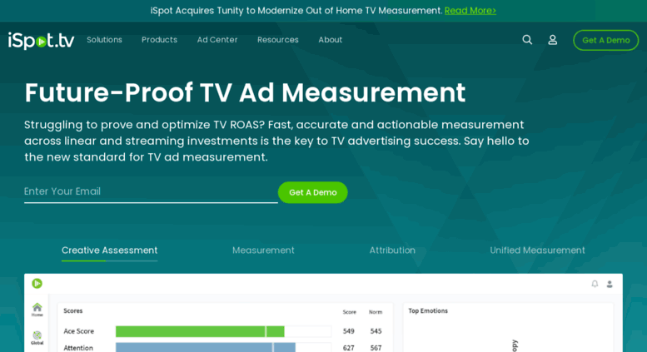The width and height of the screenshot is (647, 352).
Task: Switch to the Attribution tab
Action: tap(392, 250)
